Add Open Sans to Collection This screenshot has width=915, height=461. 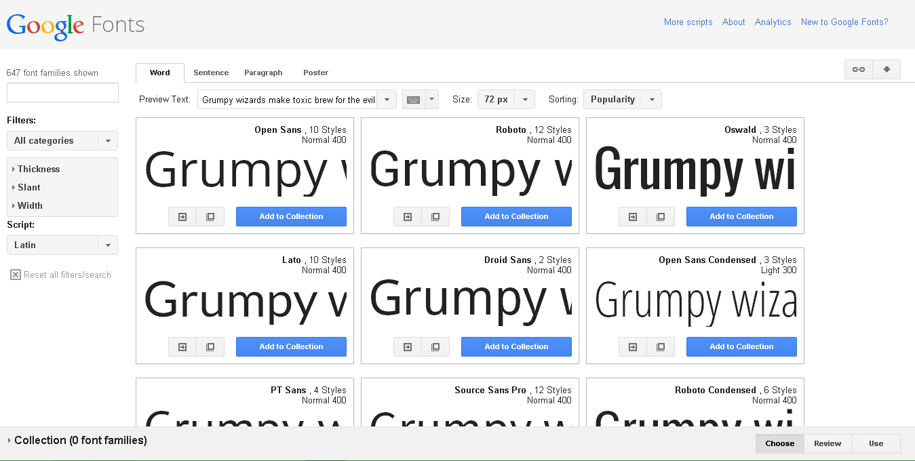pos(291,216)
